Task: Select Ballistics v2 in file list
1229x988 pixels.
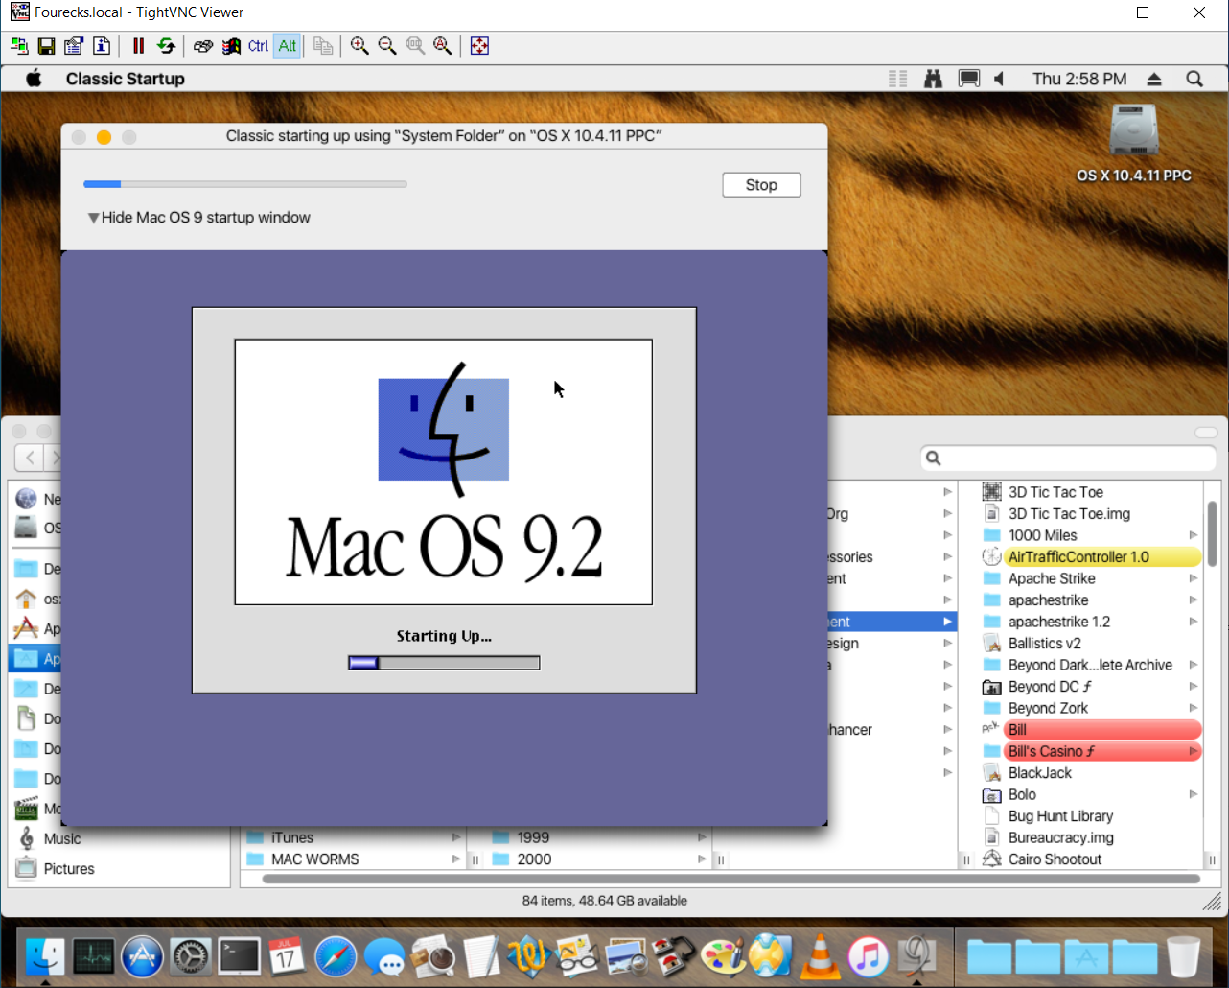Action: pos(1044,644)
